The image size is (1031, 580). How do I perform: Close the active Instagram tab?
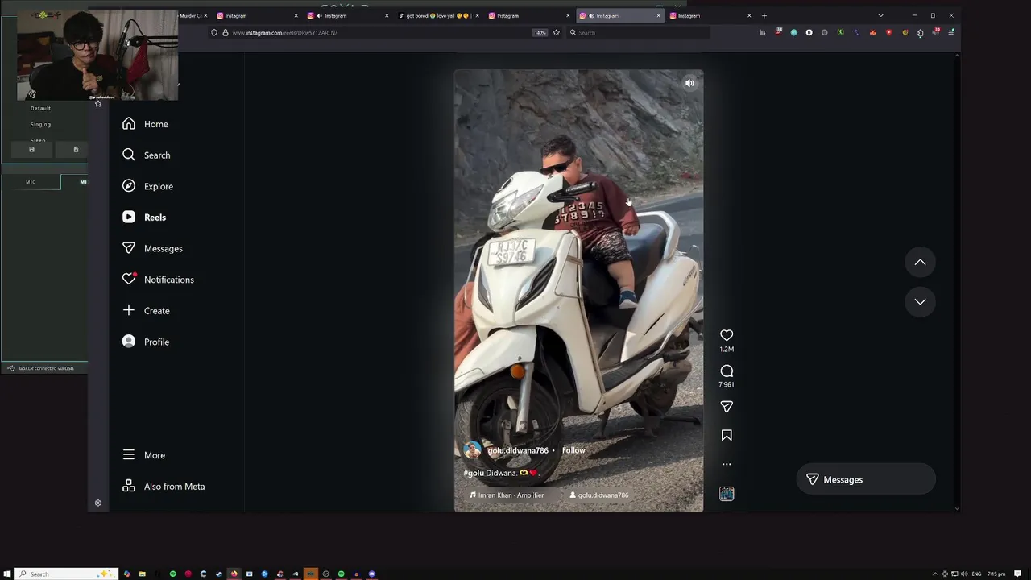[658, 15]
